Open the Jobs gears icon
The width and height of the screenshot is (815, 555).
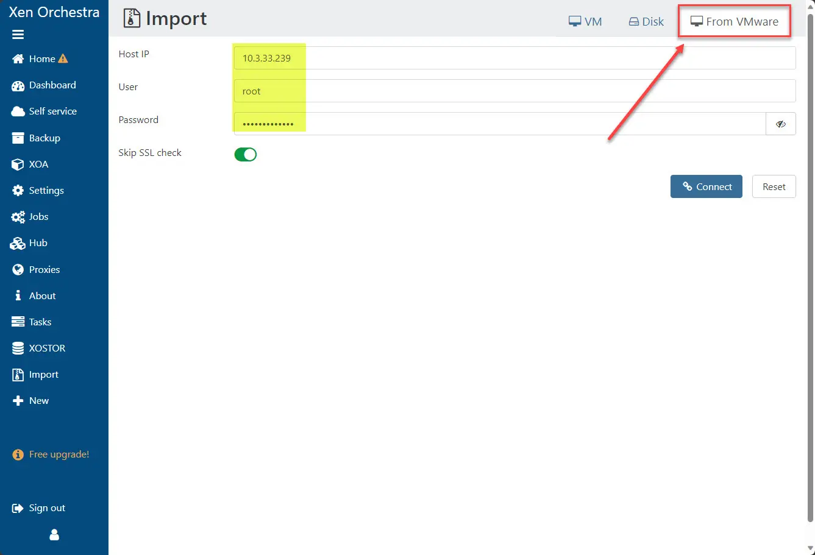18,217
